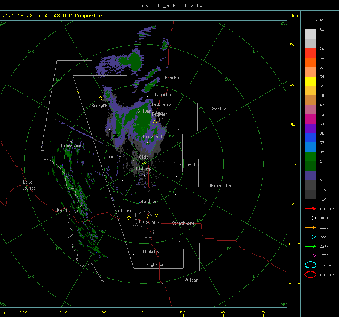Click the yellow diamond marker near Cochrane
Image resolution: width=339 pixels, height=317 pixels.
(129, 218)
